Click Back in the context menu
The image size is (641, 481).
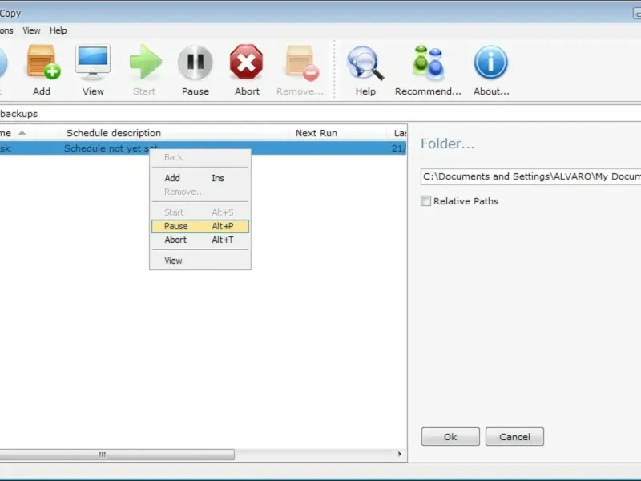200,157
